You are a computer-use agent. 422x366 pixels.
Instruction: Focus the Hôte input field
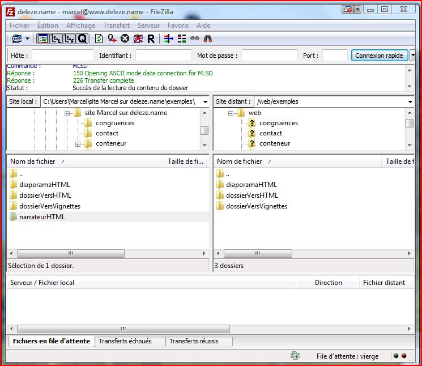pos(63,56)
